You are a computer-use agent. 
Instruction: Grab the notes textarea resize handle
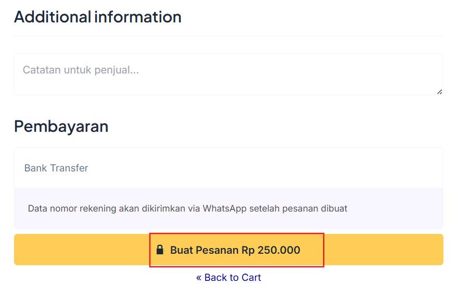pos(439,92)
